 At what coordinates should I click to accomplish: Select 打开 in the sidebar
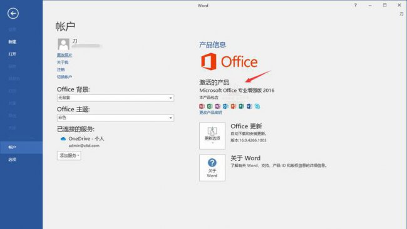pyautogui.click(x=12, y=54)
